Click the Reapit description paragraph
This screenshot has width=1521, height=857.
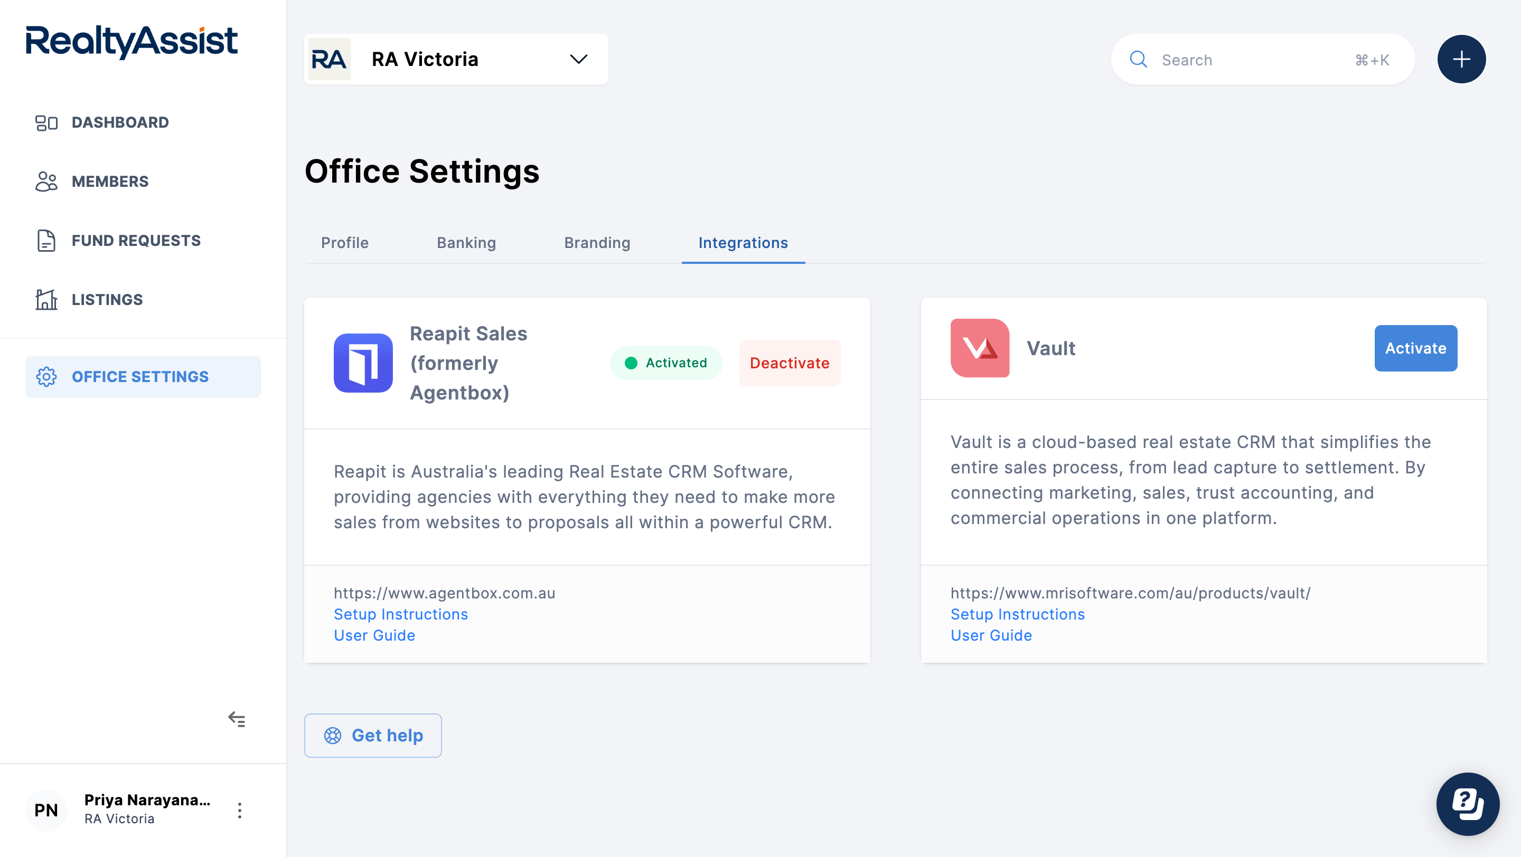pyautogui.click(x=585, y=497)
